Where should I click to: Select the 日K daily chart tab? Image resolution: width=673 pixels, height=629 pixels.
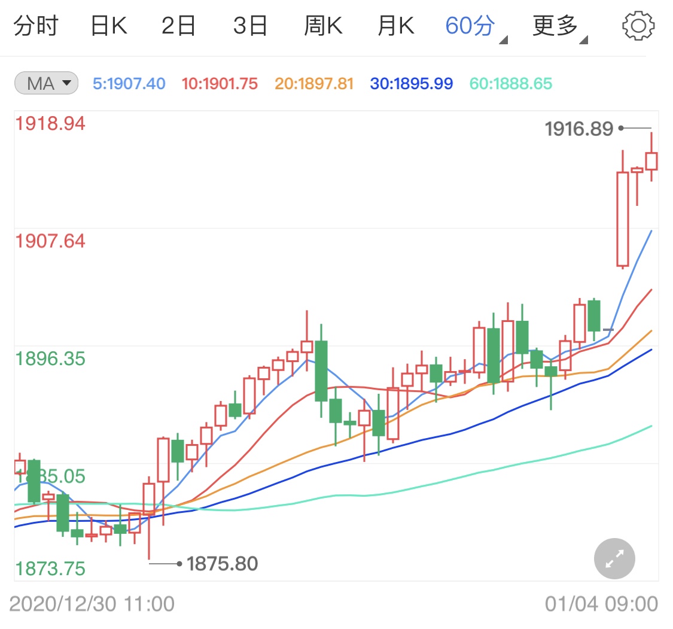[109, 25]
